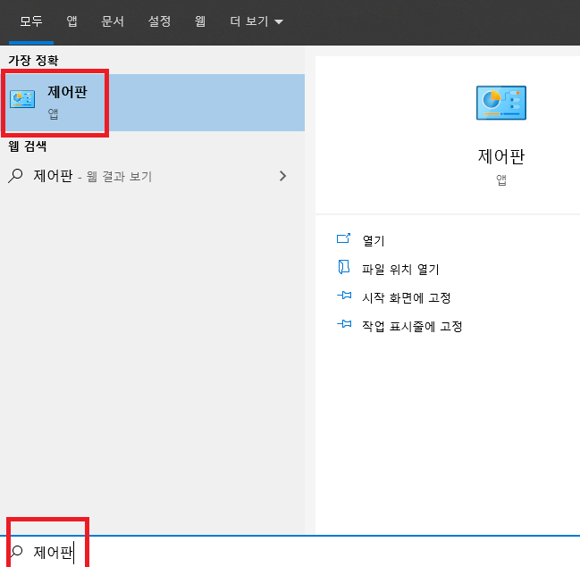Open the 제어판 app best match result

click(x=153, y=103)
